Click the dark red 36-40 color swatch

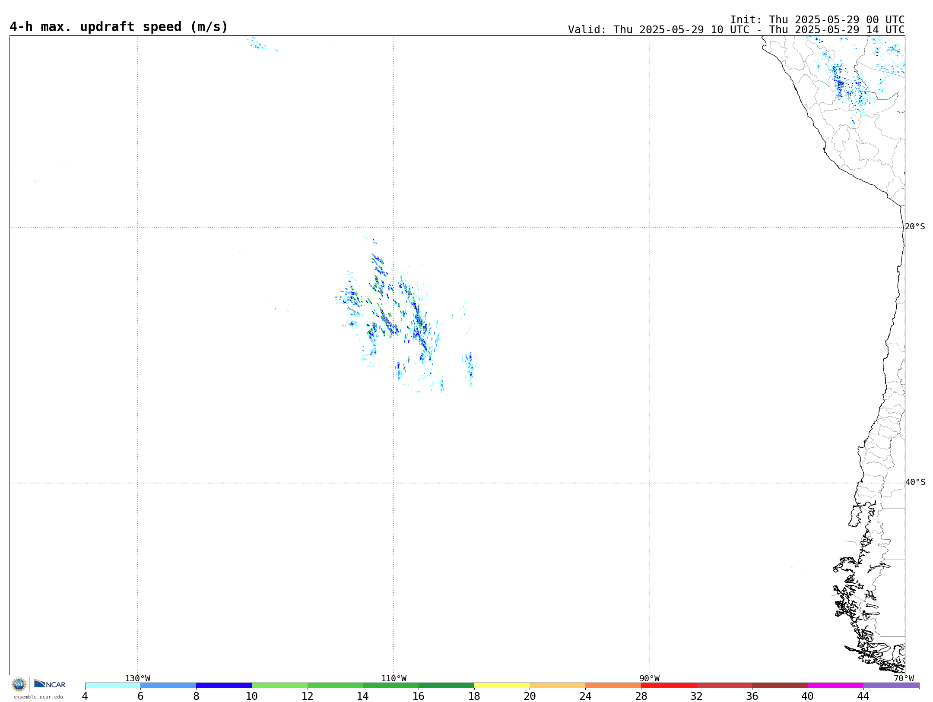click(x=780, y=685)
